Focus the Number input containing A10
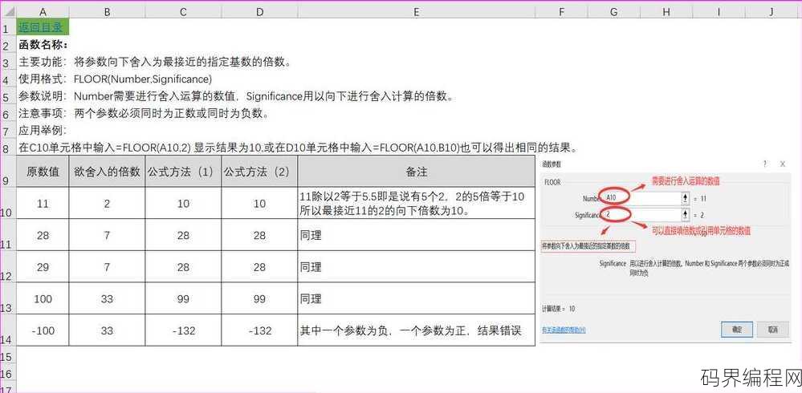 pyautogui.click(x=641, y=198)
